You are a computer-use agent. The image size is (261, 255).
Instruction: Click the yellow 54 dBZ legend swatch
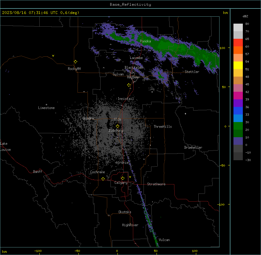238,65
